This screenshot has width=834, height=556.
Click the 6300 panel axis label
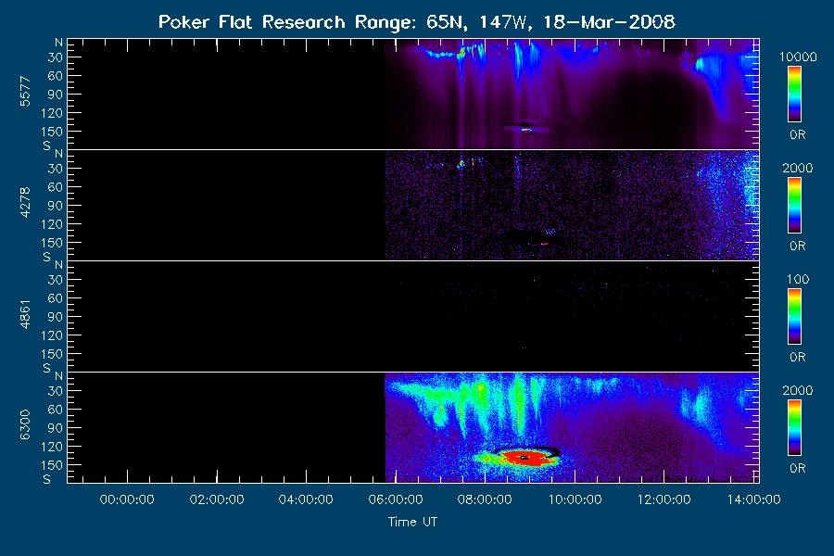(x=25, y=424)
